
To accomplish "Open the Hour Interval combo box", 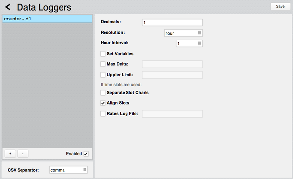I will pos(189,43).
